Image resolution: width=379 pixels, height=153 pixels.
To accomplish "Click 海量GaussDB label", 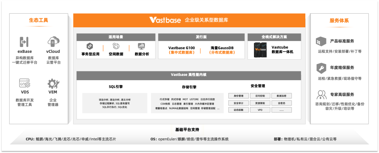I will (222, 48).
